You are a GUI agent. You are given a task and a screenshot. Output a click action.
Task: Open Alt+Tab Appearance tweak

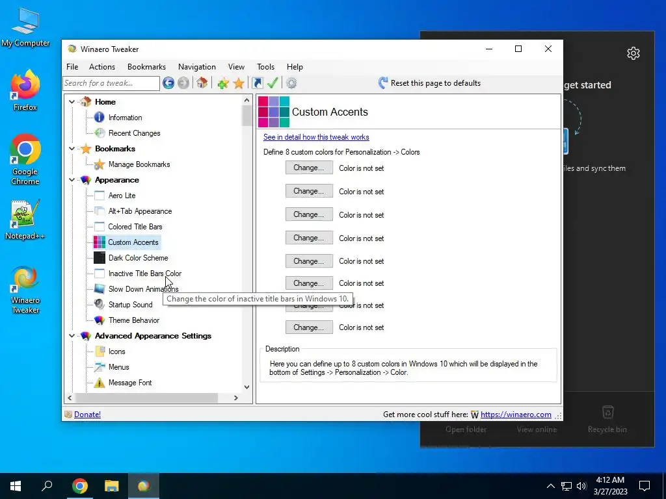140,211
